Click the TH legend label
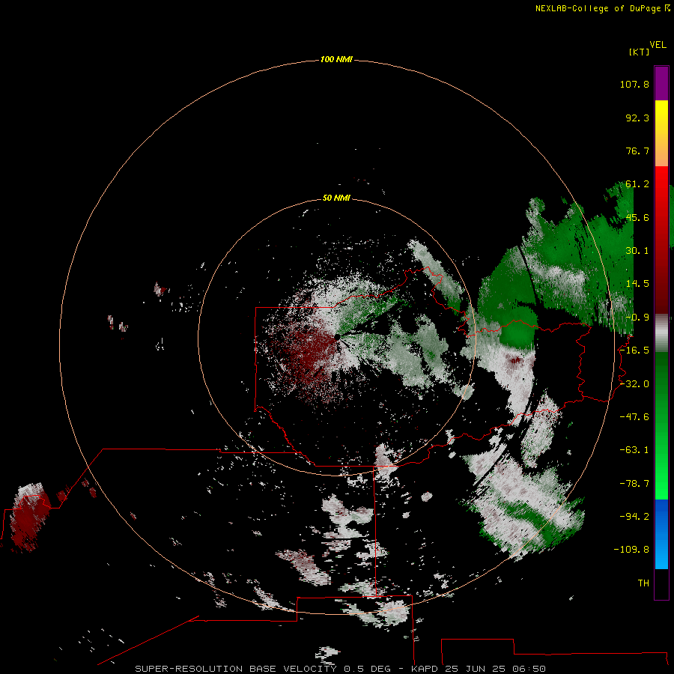The width and height of the screenshot is (674, 674). (643, 583)
